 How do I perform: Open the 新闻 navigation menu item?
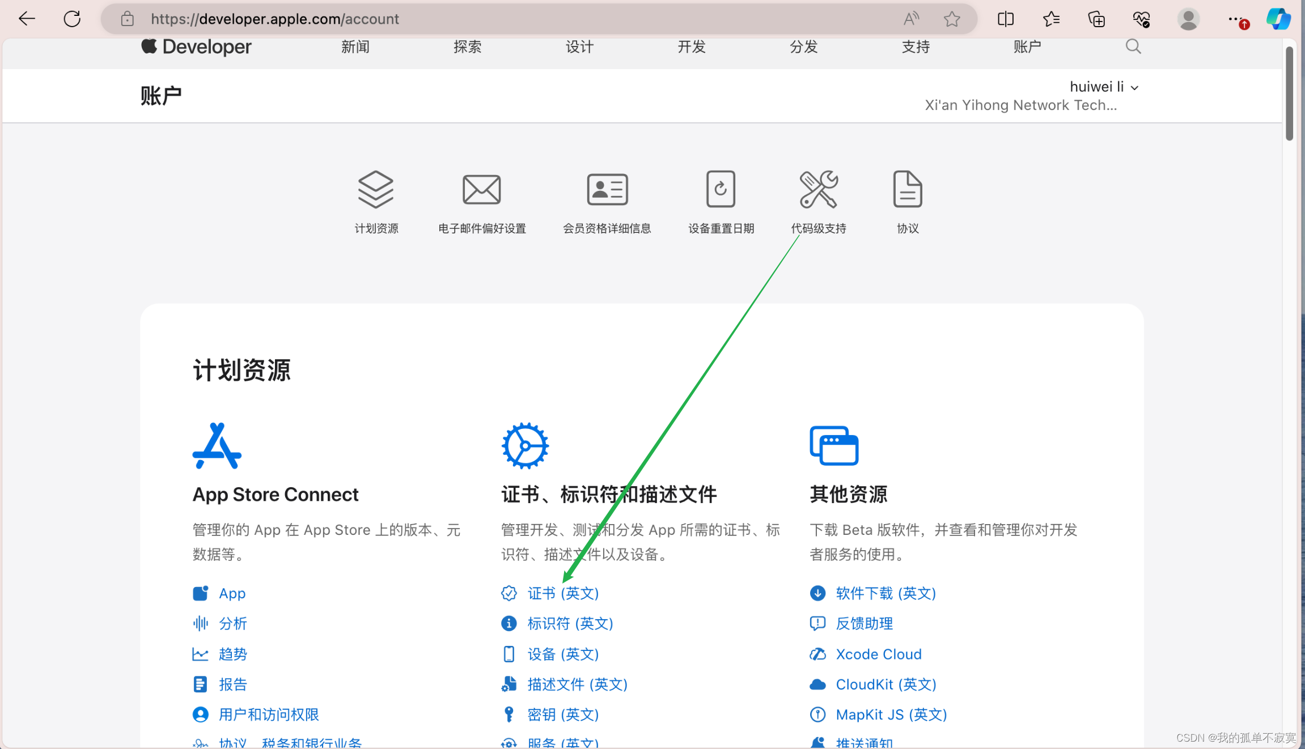point(355,46)
